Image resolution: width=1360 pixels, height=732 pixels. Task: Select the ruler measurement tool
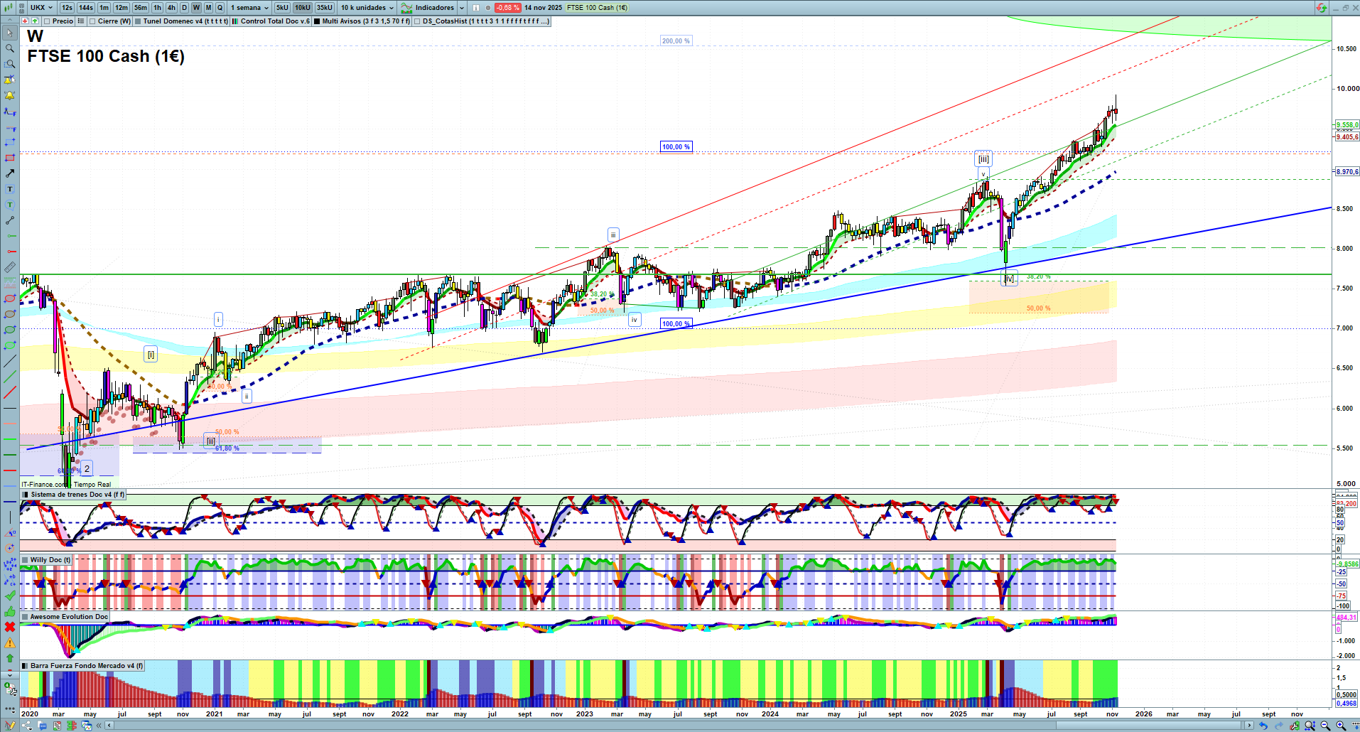pyautogui.click(x=10, y=267)
